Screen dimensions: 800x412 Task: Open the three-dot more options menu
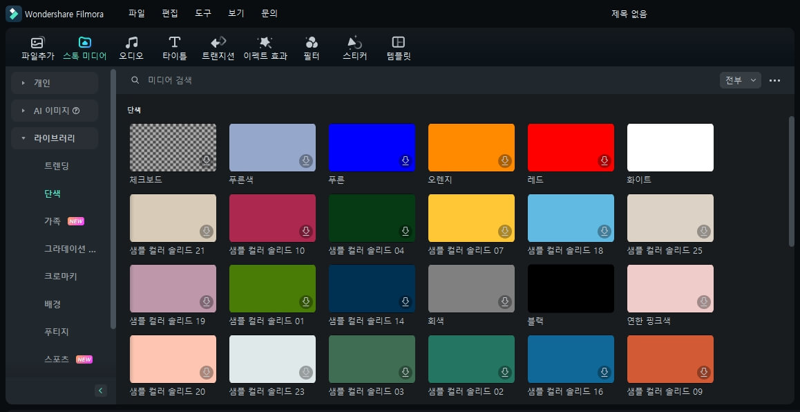(x=774, y=80)
